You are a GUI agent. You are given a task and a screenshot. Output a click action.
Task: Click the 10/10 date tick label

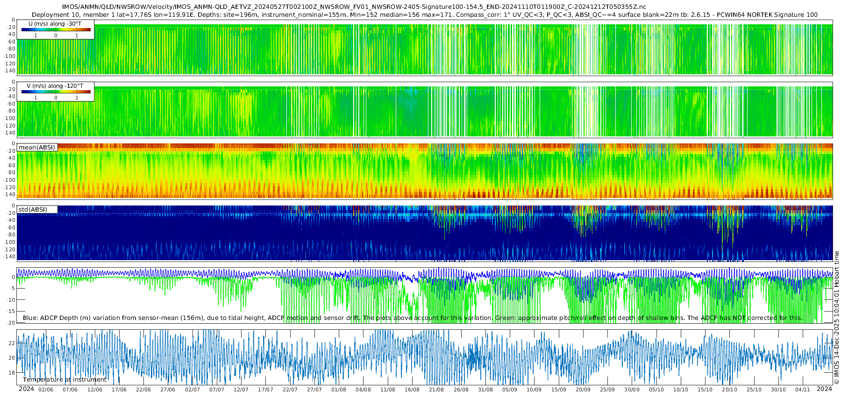(x=681, y=390)
